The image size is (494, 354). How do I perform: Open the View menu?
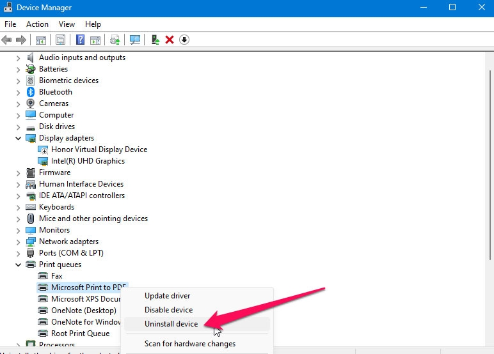(67, 24)
